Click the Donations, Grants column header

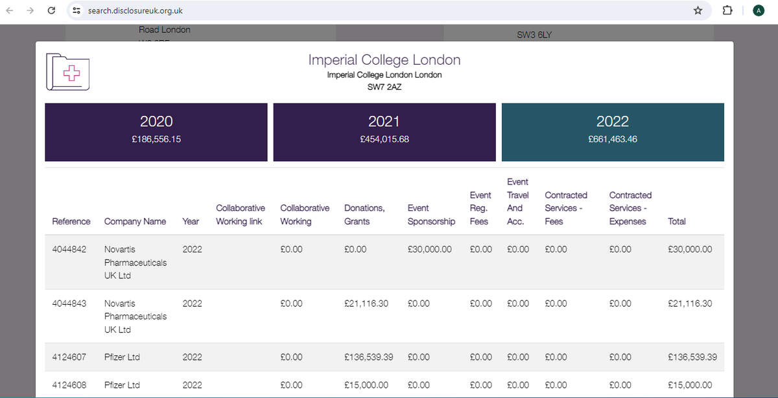pyautogui.click(x=364, y=215)
